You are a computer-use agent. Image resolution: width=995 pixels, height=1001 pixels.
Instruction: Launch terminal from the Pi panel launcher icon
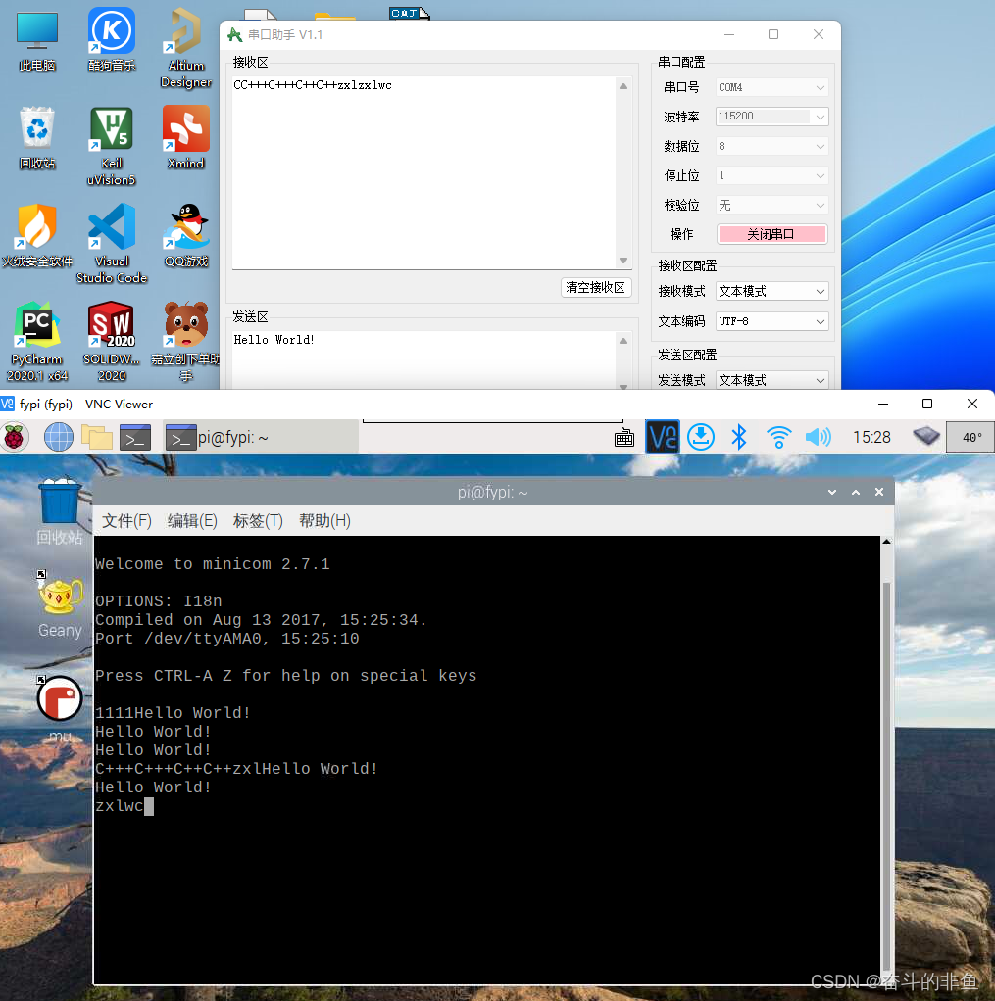coord(135,438)
